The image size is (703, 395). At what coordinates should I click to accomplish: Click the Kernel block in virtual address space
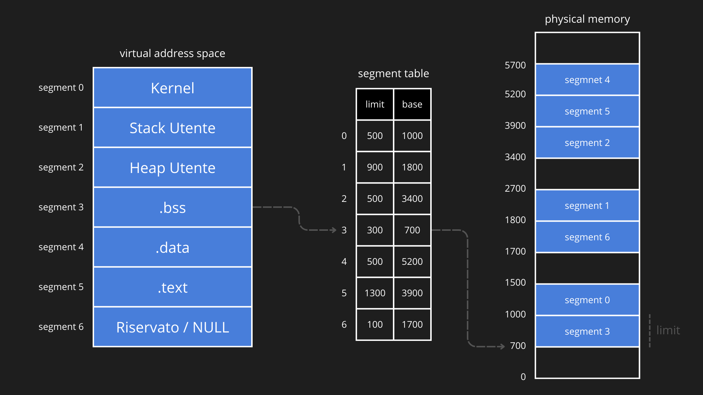pos(172,88)
